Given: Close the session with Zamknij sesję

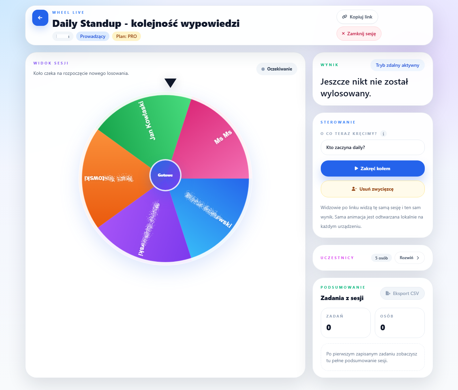Looking at the screenshot, I should [359, 34].
